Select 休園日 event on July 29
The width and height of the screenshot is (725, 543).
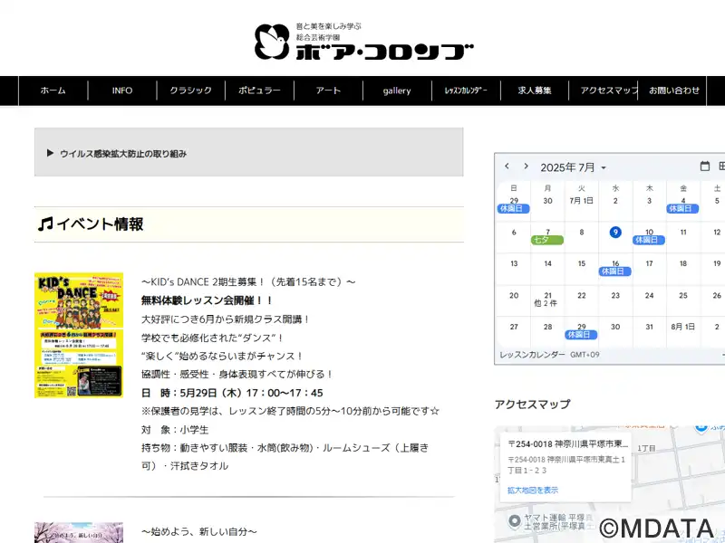tap(581, 335)
